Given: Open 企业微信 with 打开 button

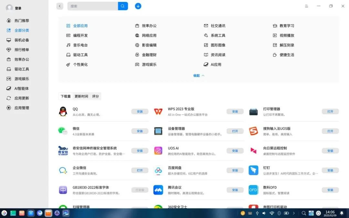Looking at the screenshot, I should (x=140, y=171).
